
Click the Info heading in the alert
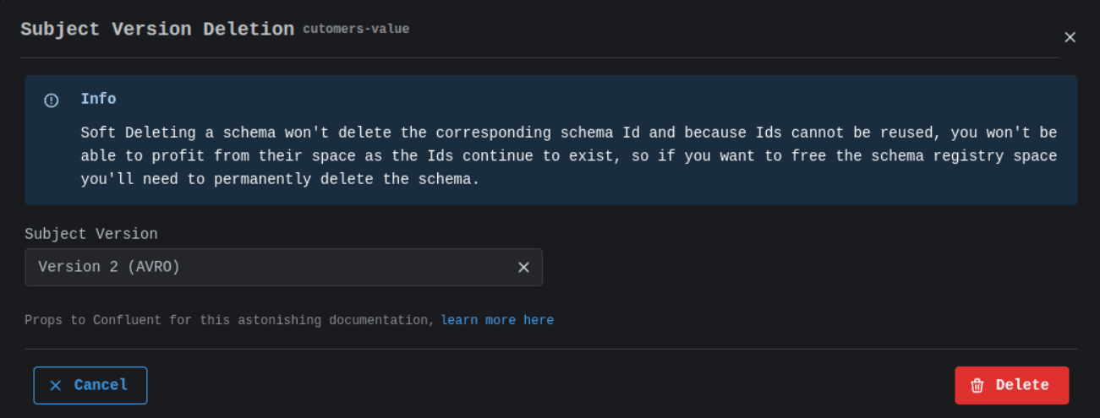[98, 99]
